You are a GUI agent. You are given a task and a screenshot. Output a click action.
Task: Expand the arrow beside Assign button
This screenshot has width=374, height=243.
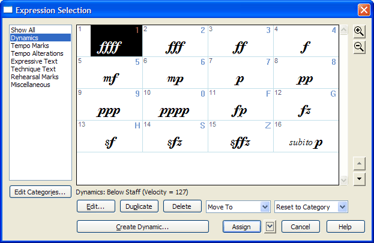pyautogui.click(x=270, y=227)
